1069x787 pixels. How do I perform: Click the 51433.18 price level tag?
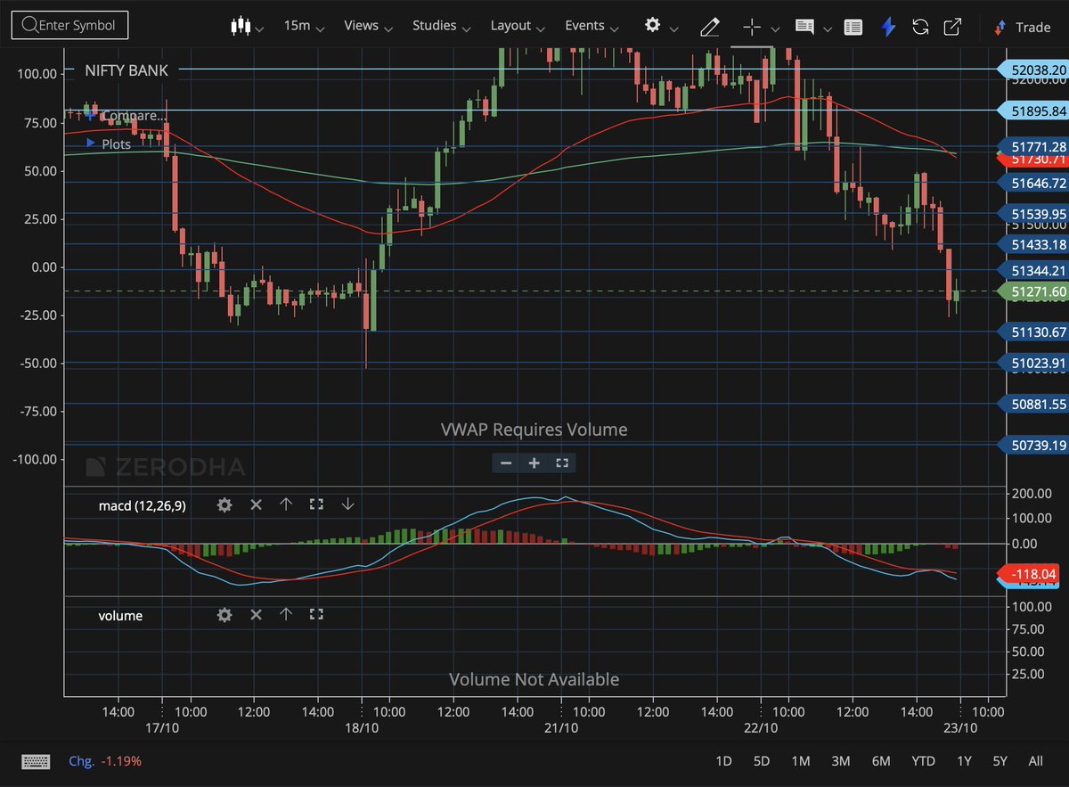[1033, 244]
